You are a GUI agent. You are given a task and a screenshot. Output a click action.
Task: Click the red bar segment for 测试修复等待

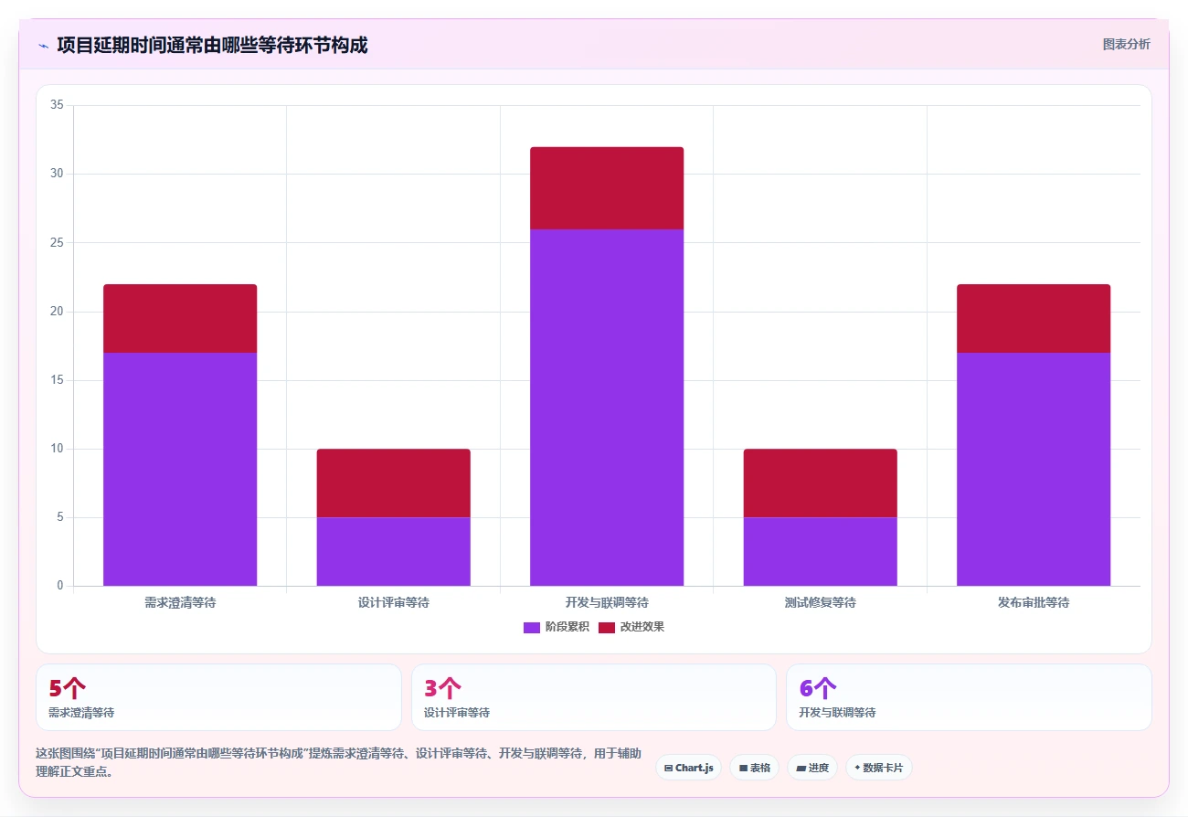pyautogui.click(x=820, y=483)
